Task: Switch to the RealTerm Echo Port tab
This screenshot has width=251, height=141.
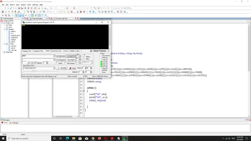Action: coord(54,51)
